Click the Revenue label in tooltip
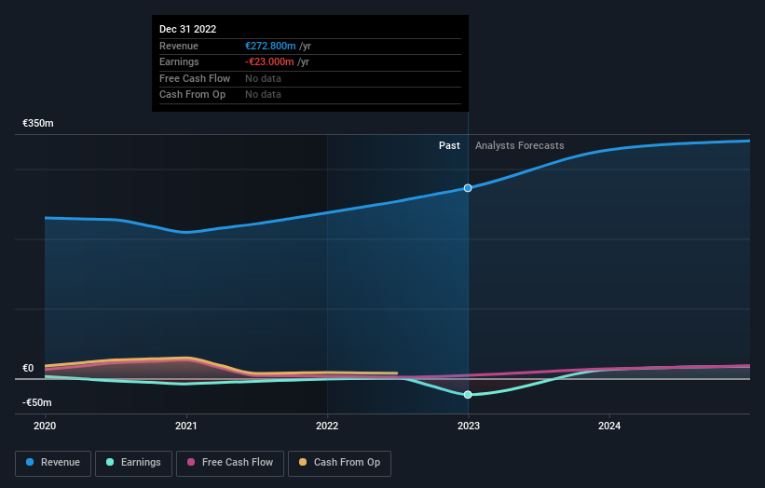 coord(179,46)
